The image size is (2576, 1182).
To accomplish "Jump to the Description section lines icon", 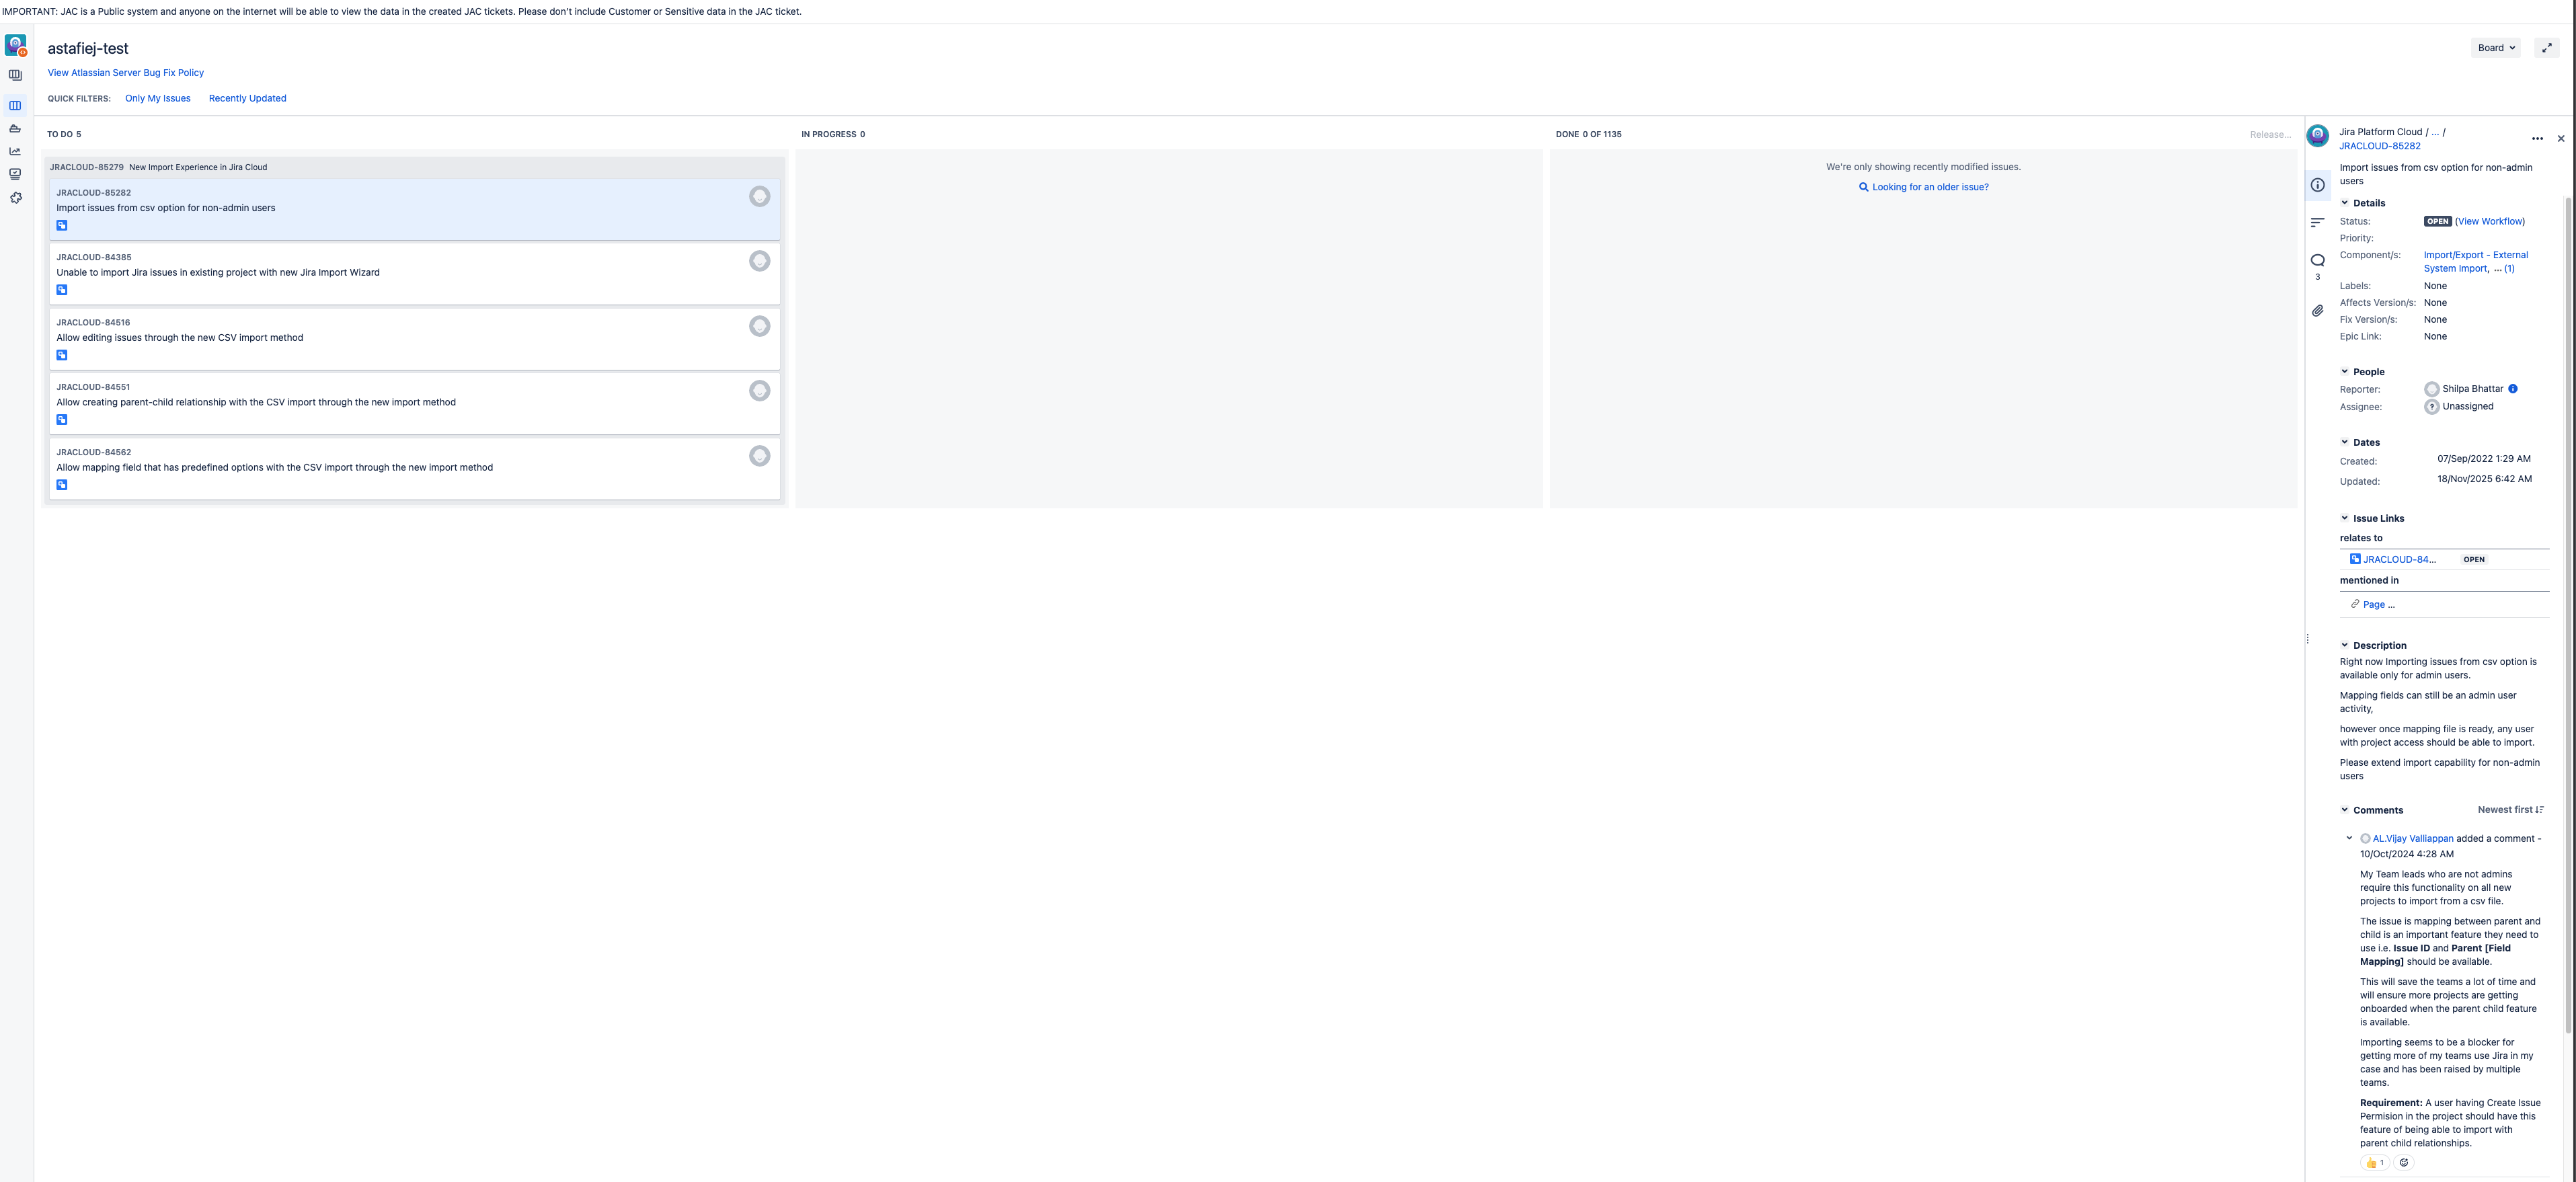I will (x=2317, y=222).
